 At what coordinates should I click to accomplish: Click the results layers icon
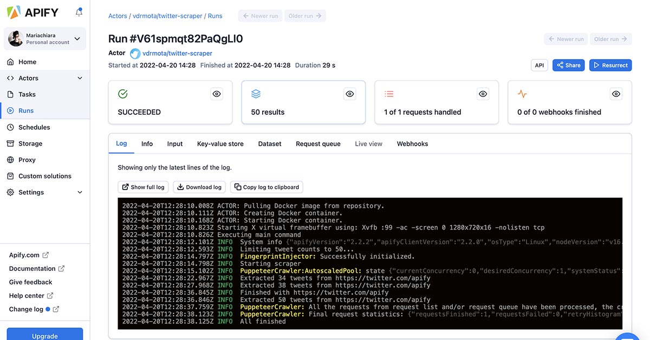pos(256,94)
